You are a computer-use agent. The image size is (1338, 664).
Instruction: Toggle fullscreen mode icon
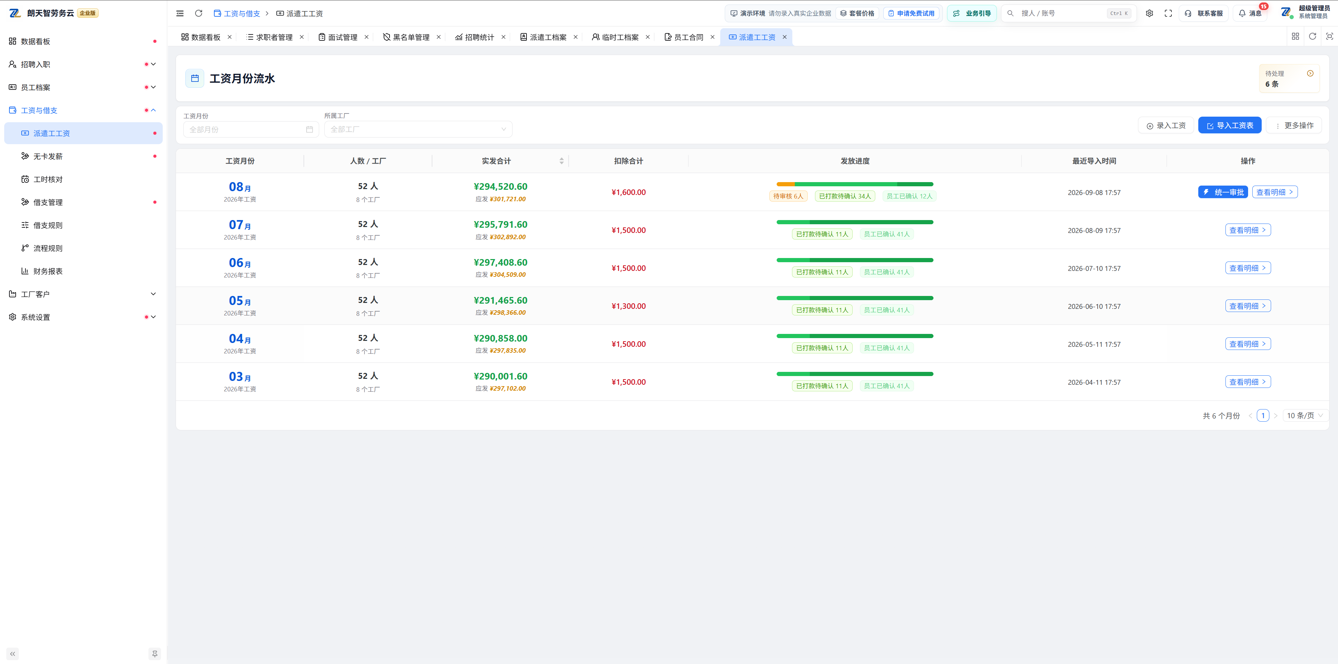click(1168, 14)
